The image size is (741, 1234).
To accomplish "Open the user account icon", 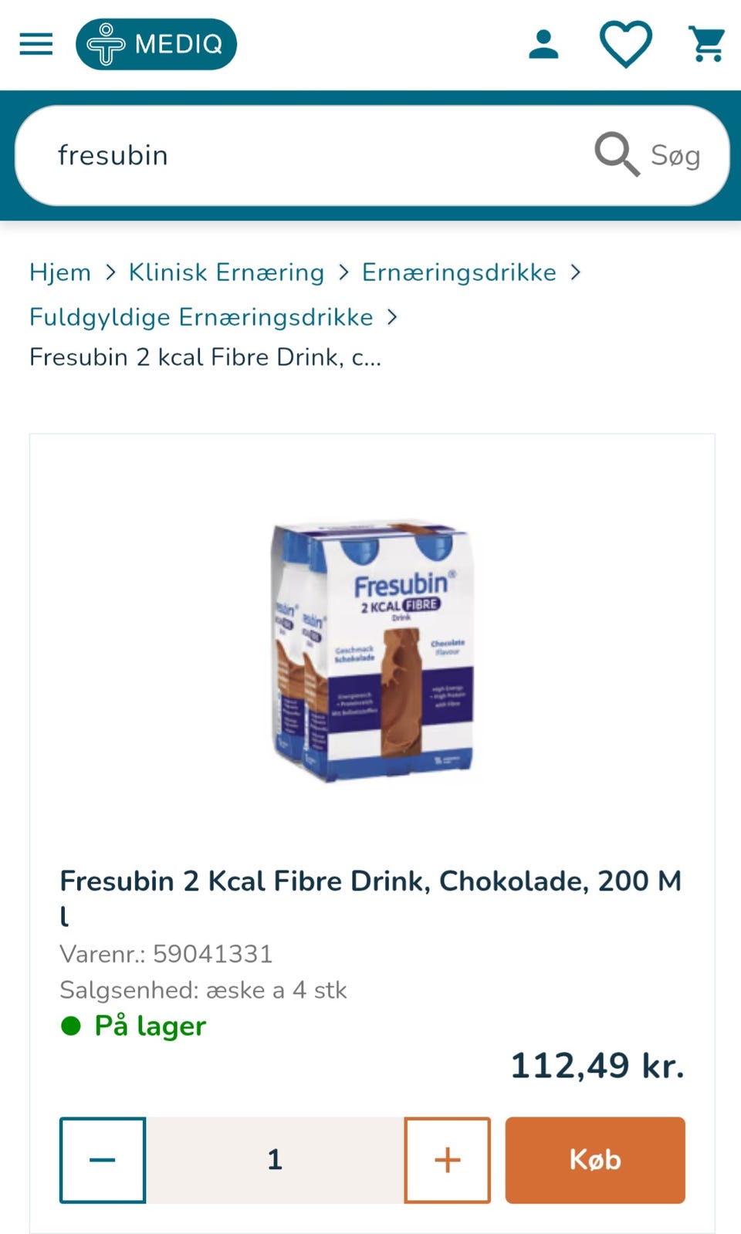I will [x=543, y=44].
